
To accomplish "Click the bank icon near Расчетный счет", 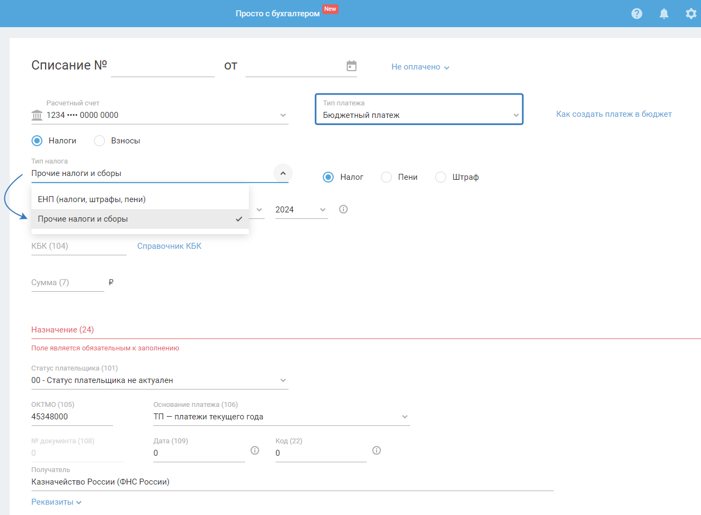I will coord(37,115).
